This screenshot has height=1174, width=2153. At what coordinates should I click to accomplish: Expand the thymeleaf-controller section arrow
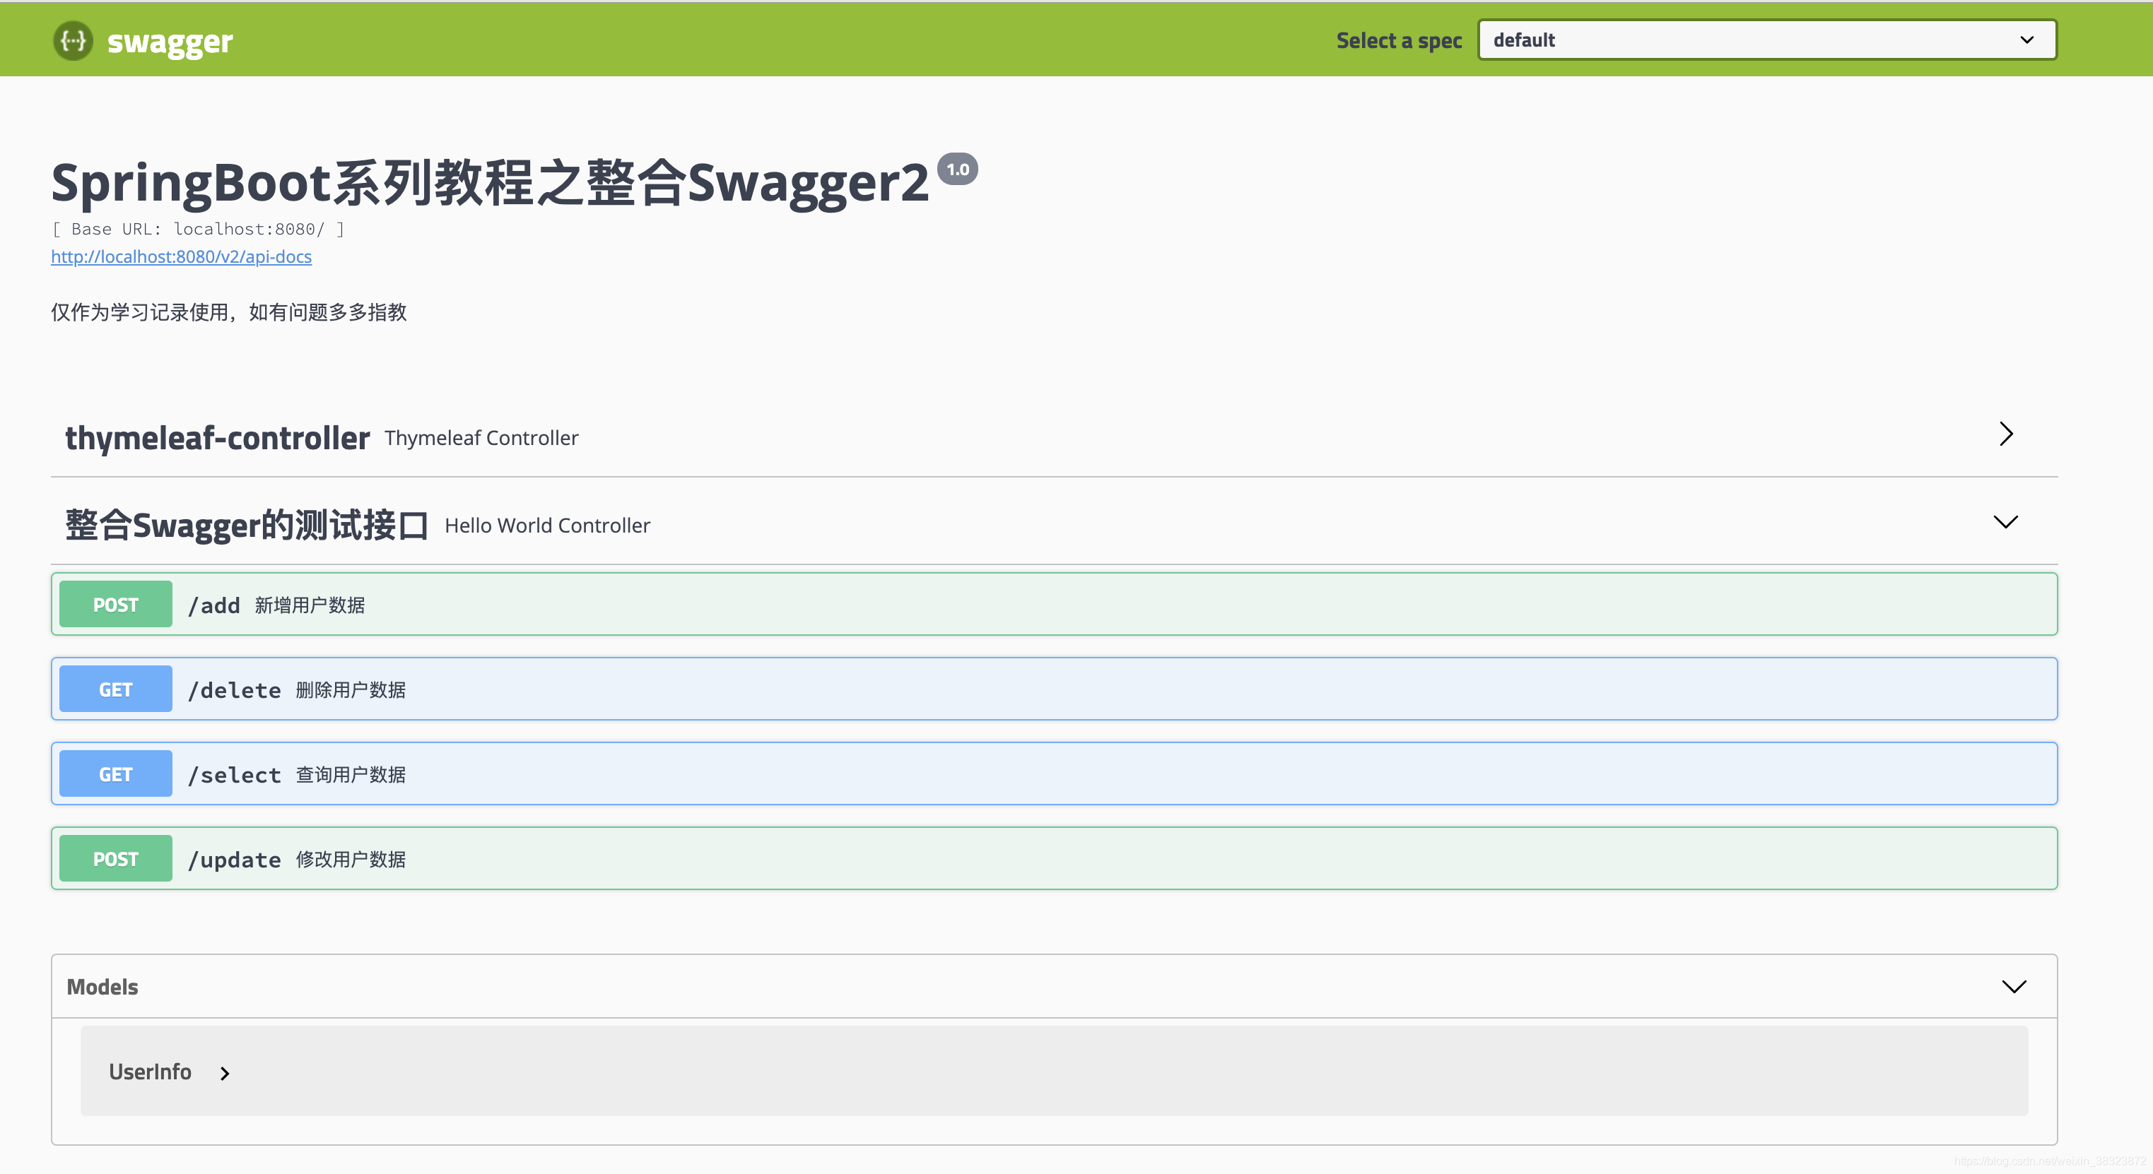[x=2006, y=434]
